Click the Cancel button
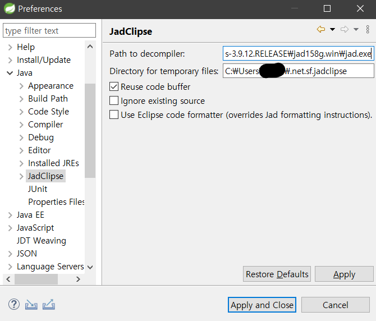This screenshot has height=321, width=376. tap(335, 305)
